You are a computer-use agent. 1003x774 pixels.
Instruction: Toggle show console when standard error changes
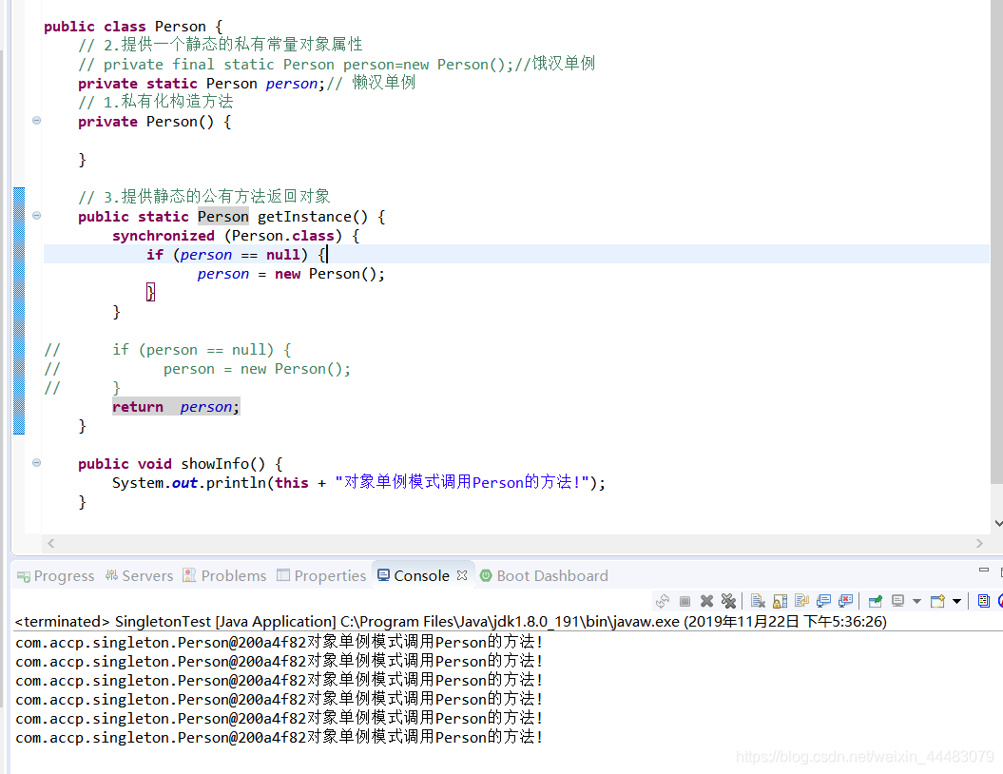[845, 601]
